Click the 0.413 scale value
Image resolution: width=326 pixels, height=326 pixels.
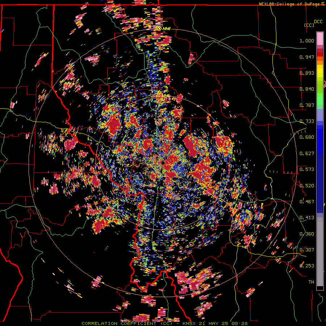(x=307, y=218)
